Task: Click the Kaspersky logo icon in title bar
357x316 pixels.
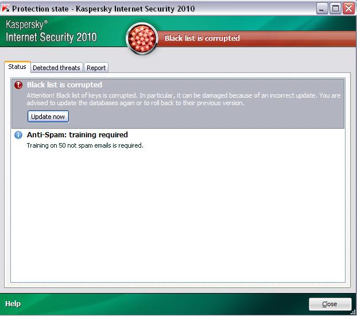Action: 6,8
